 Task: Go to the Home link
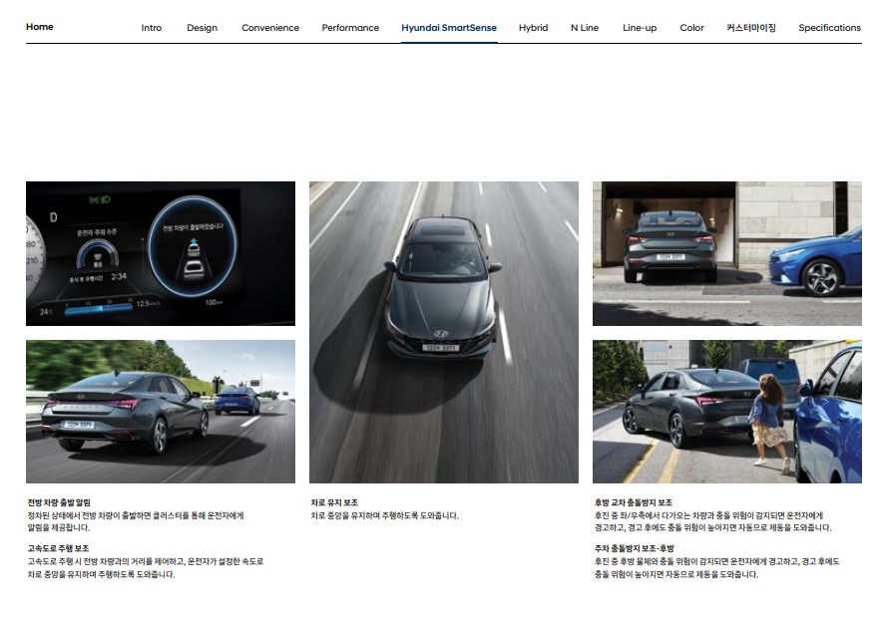pos(40,27)
